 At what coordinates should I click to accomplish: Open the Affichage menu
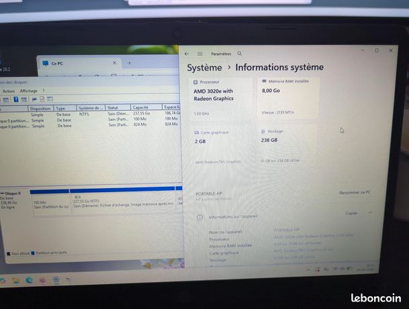click(29, 91)
